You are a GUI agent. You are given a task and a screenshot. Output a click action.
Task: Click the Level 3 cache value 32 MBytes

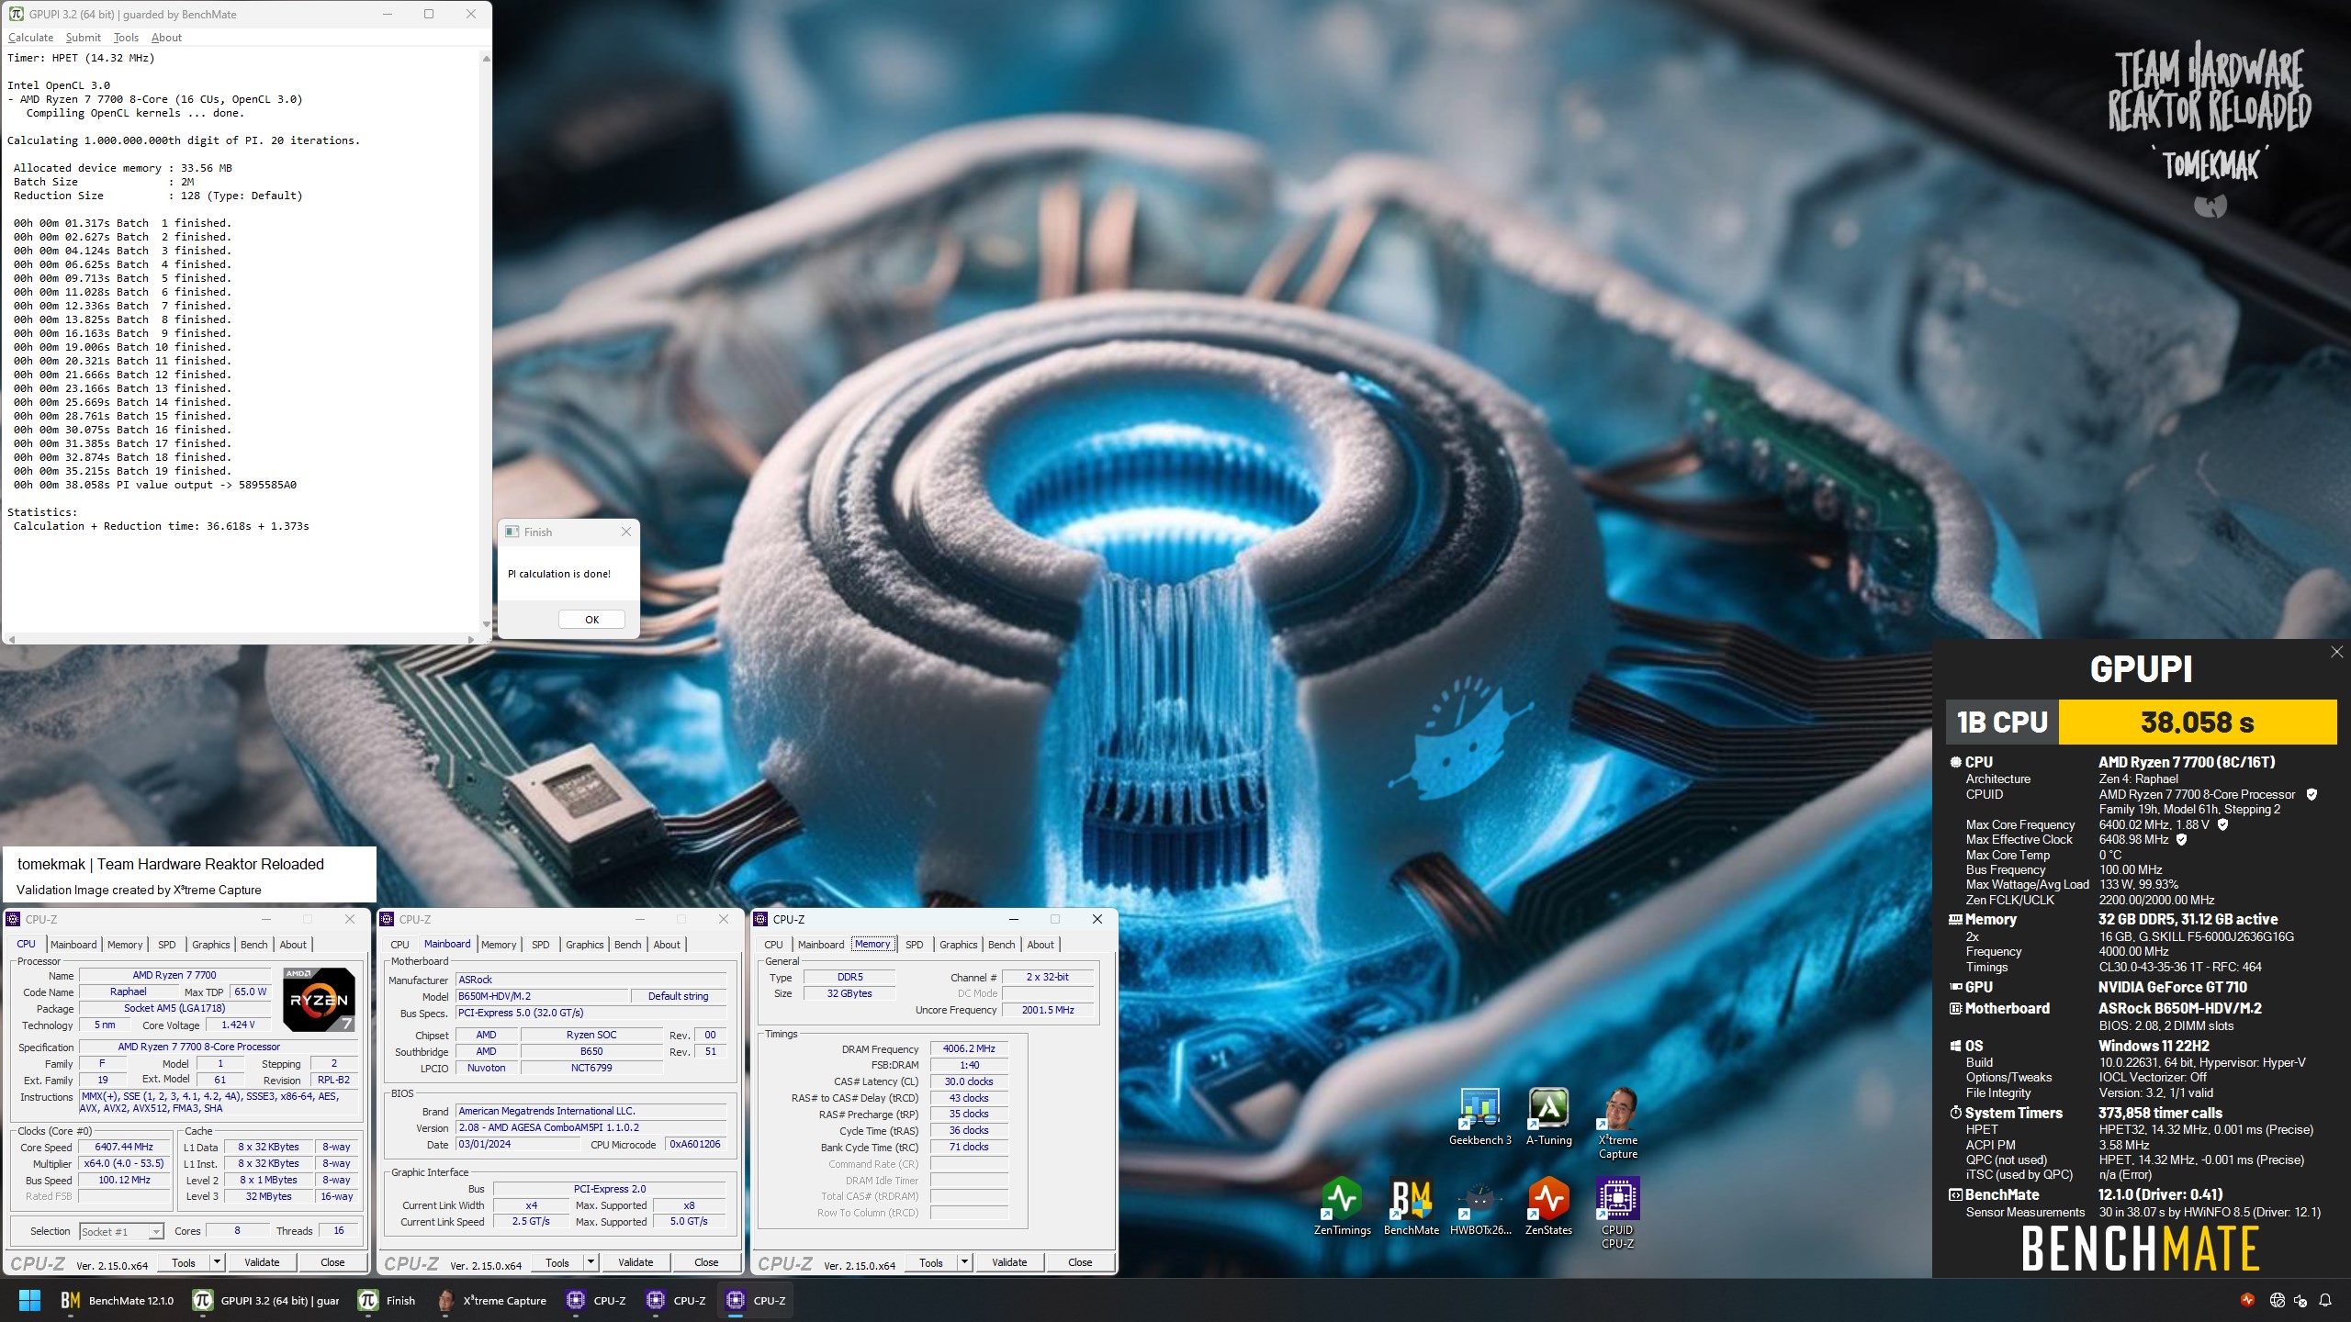(268, 1196)
